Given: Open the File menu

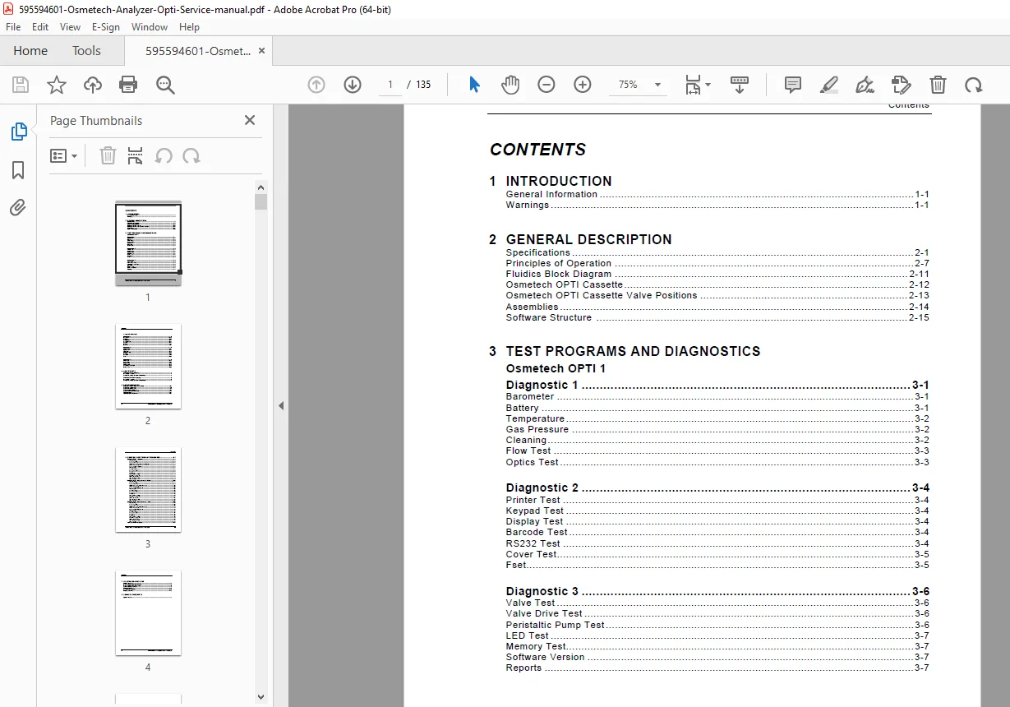Looking at the screenshot, I should (13, 27).
